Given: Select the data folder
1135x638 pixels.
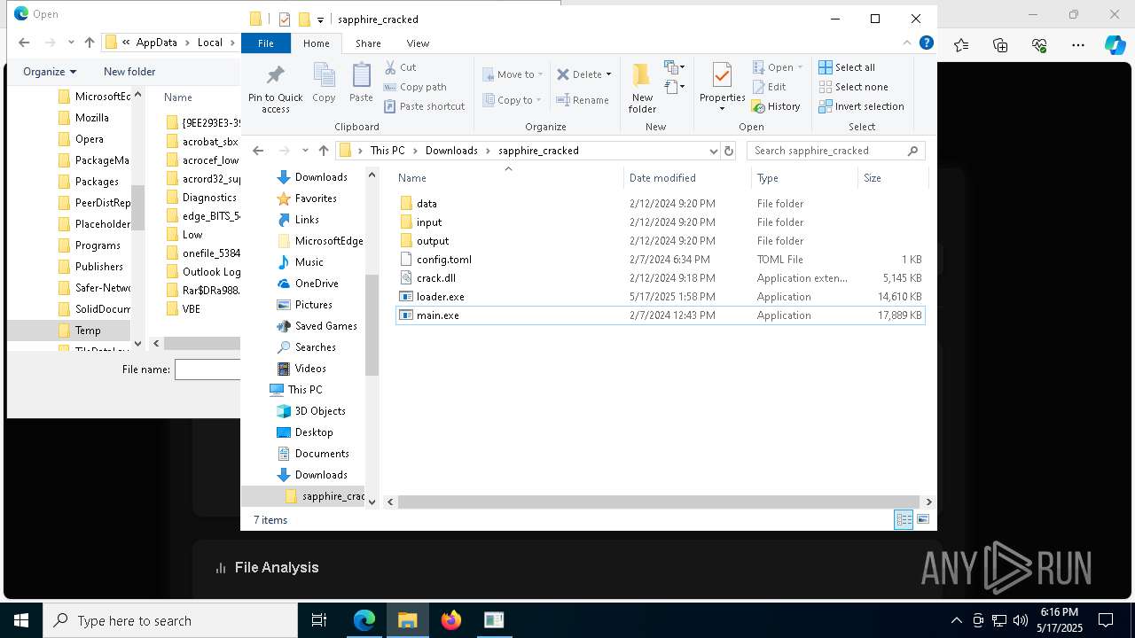Looking at the screenshot, I should coord(660,203).
